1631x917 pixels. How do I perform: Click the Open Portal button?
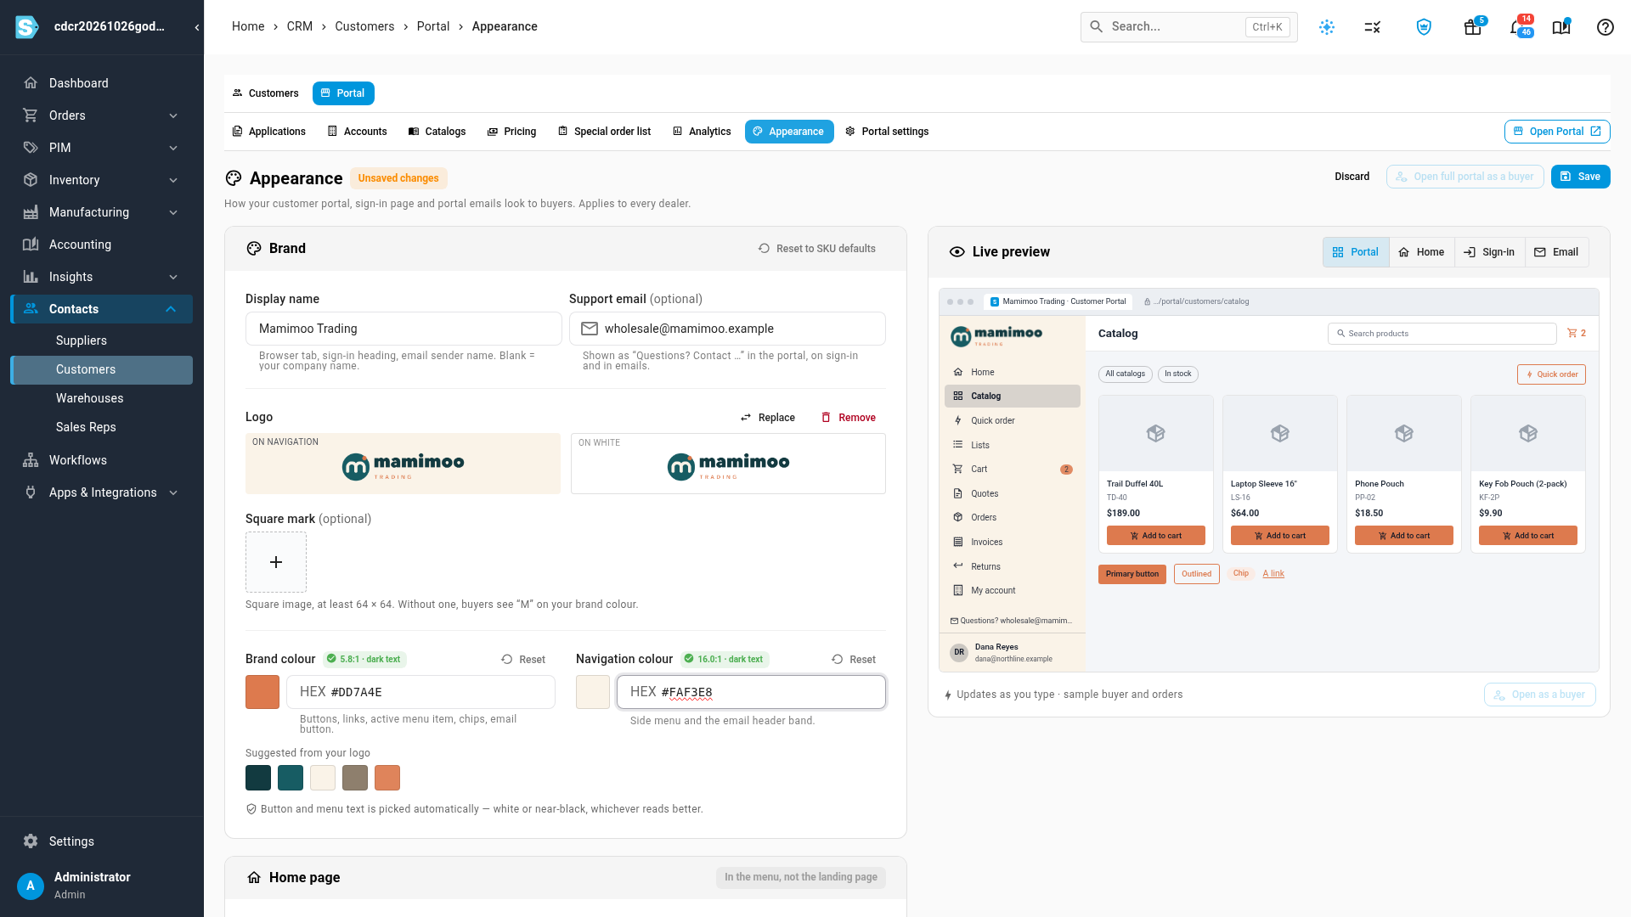pos(1556,132)
